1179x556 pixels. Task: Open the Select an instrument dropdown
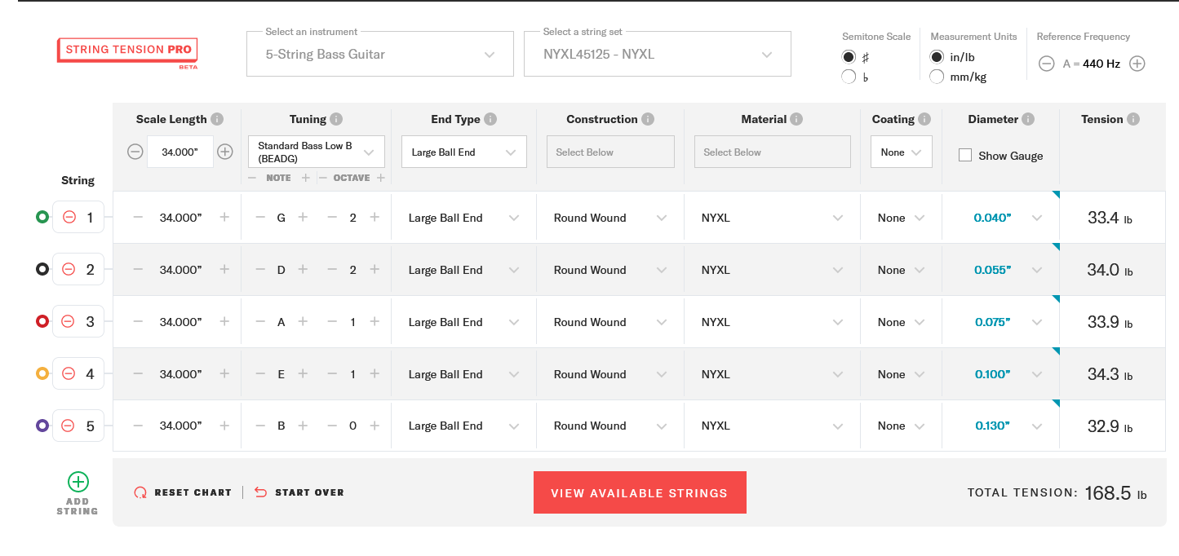(380, 54)
